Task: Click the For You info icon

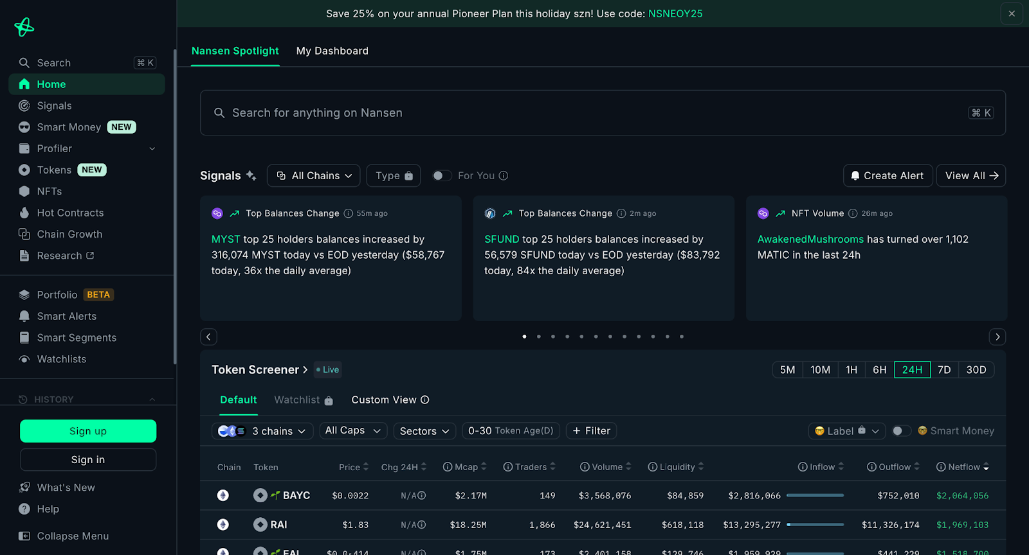Action: [x=504, y=175]
